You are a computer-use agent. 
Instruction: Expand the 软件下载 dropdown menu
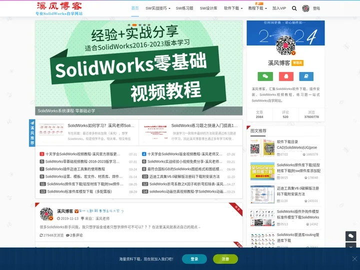tap(233, 8)
